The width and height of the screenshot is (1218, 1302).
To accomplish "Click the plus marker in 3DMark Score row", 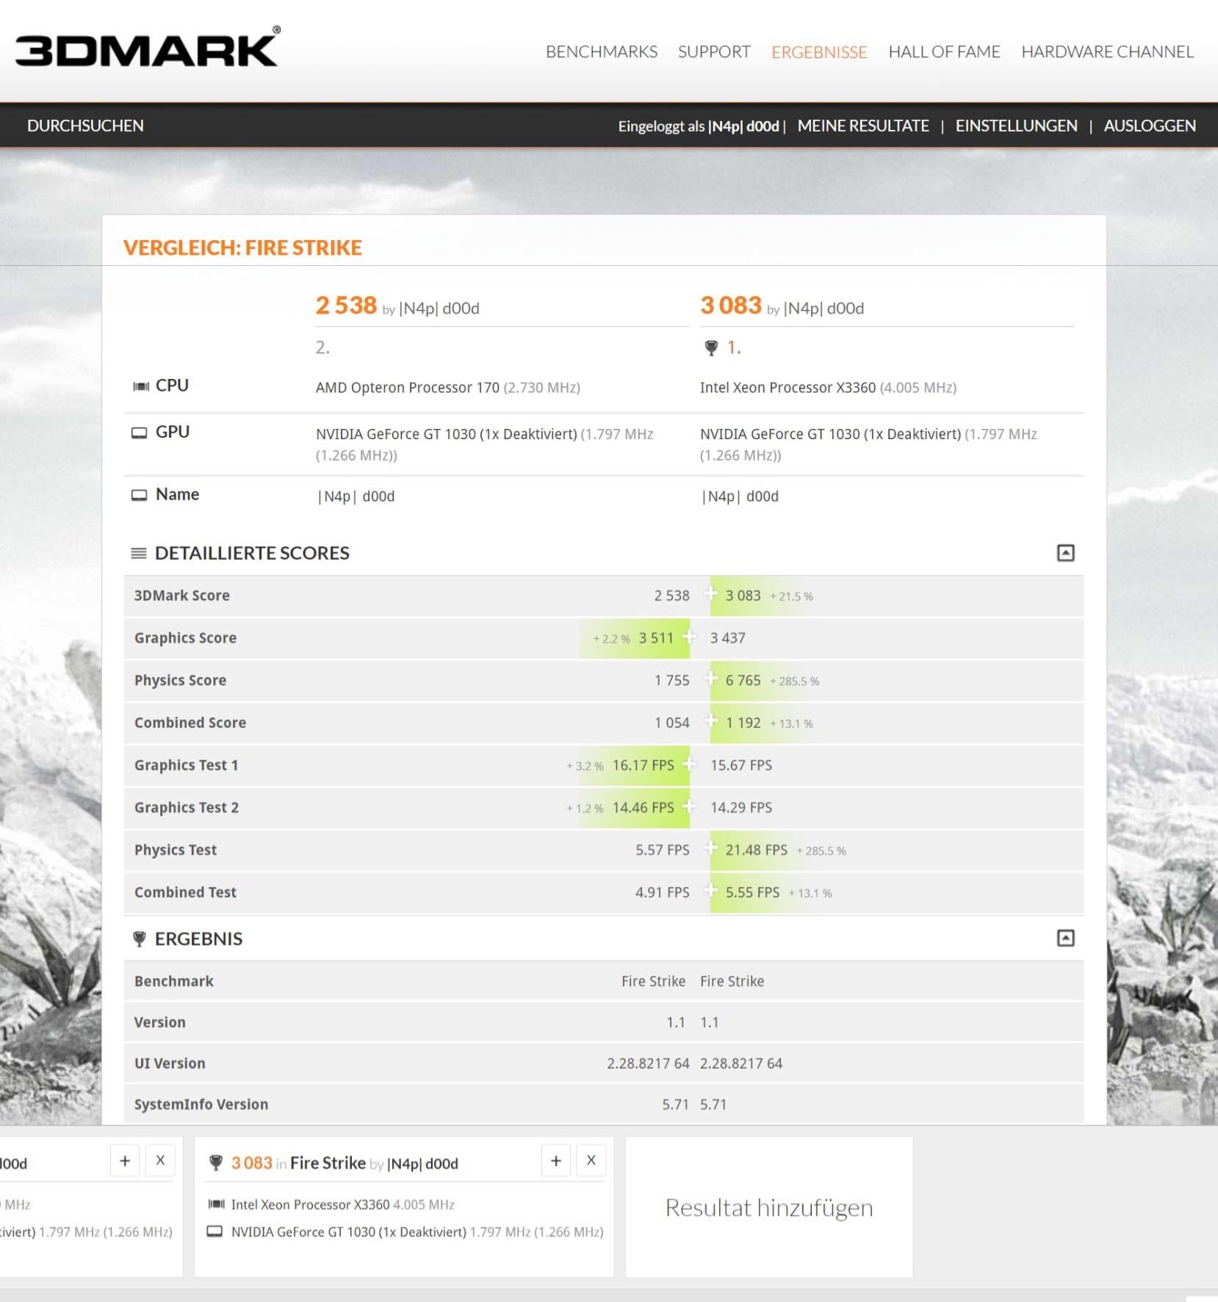I will [x=710, y=593].
